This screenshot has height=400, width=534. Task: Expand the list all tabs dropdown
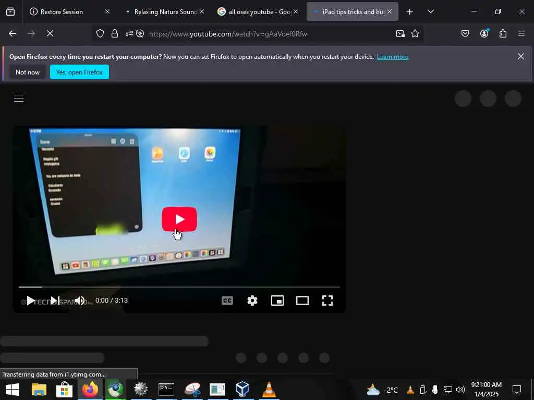tap(430, 11)
